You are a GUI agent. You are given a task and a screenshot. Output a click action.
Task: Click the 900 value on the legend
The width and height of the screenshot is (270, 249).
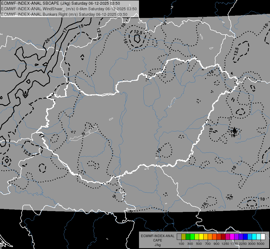(x=216, y=244)
